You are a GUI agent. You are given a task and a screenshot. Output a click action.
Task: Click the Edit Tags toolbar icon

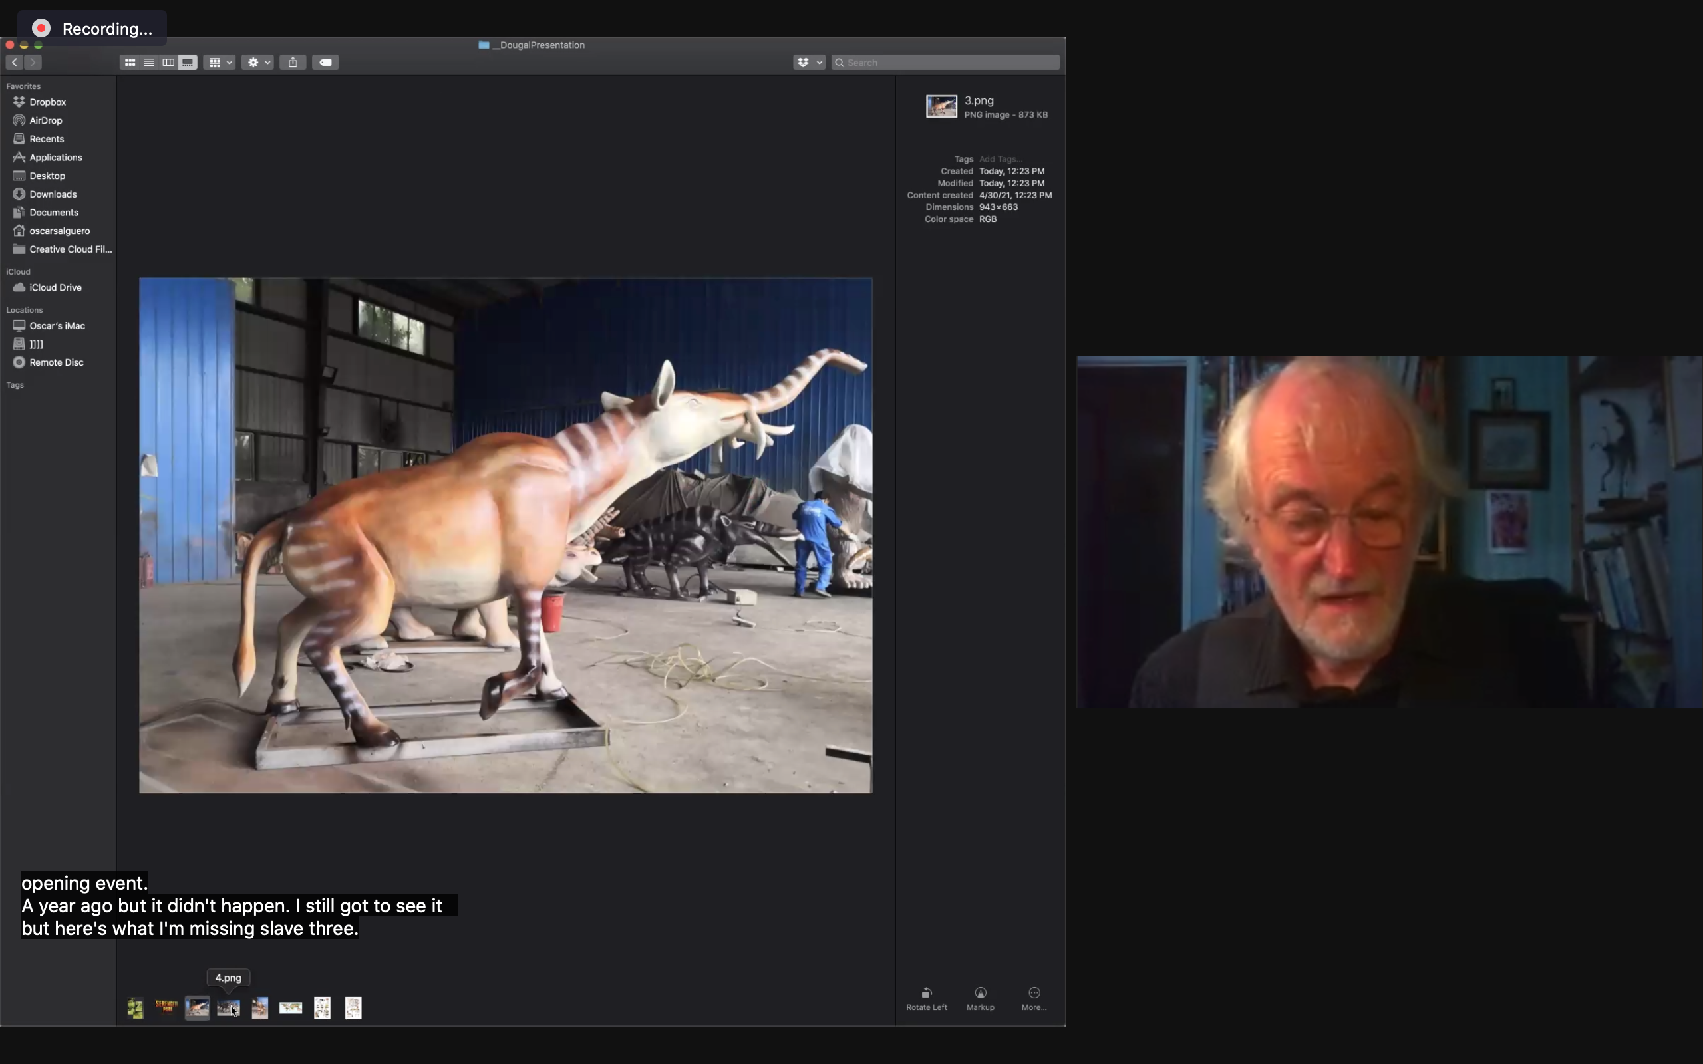coord(325,62)
